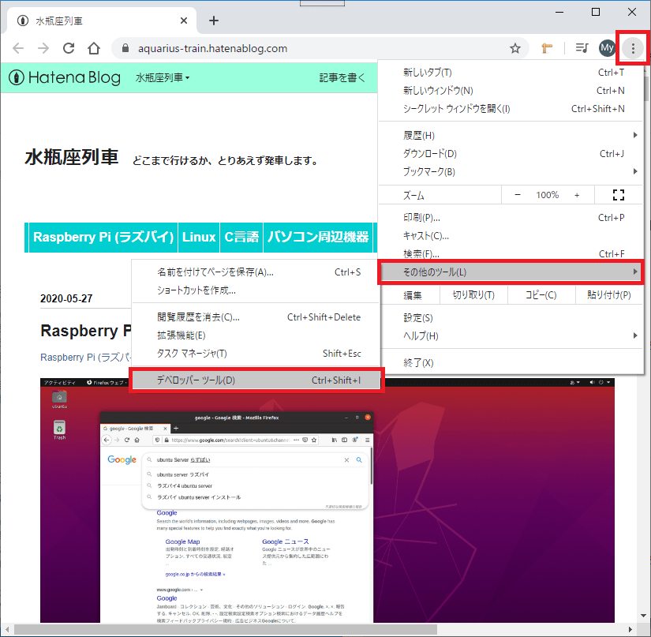The width and height of the screenshot is (651, 637).
Task: Click the 切り取り(T) button
Action: [x=473, y=295]
